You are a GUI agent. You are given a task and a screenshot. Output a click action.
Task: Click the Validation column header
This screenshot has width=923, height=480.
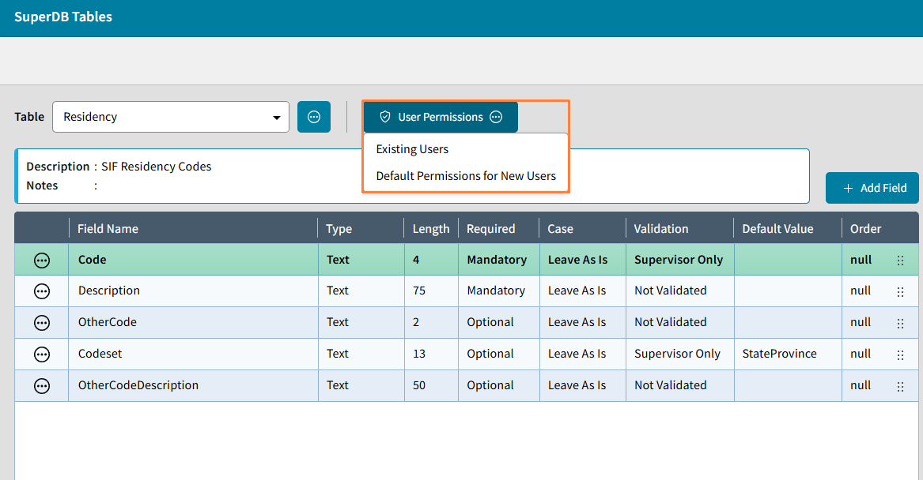660,228
